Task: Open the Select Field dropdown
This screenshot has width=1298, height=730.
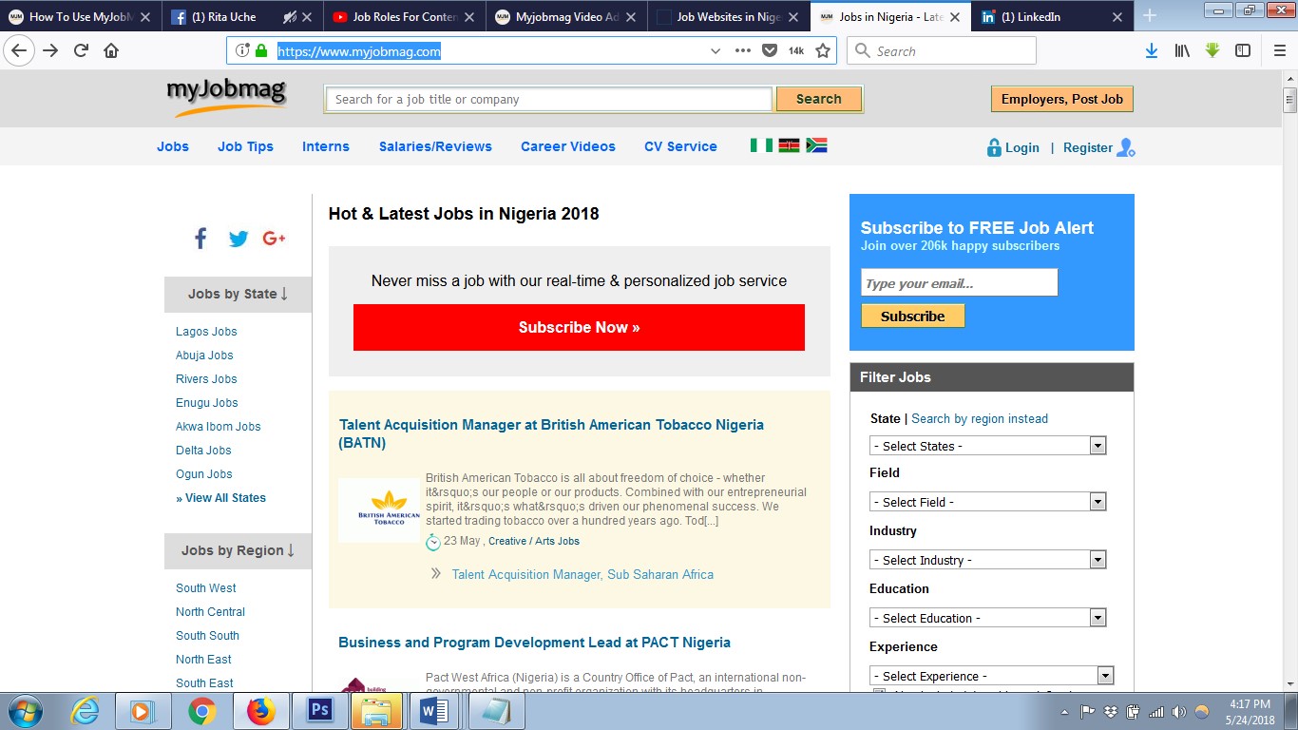Action: click(988, 502)
